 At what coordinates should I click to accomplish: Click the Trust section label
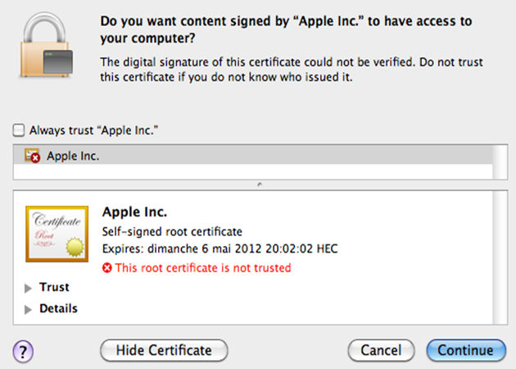tap(54, 288)
